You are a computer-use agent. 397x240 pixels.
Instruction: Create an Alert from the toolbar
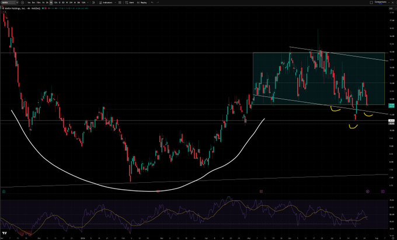coord(130,2)
